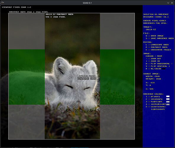The image size is (175, 148).
Task: Click the 'SOAD 0.1' window title
Action: pyautogui.click(x=87, y=3)
